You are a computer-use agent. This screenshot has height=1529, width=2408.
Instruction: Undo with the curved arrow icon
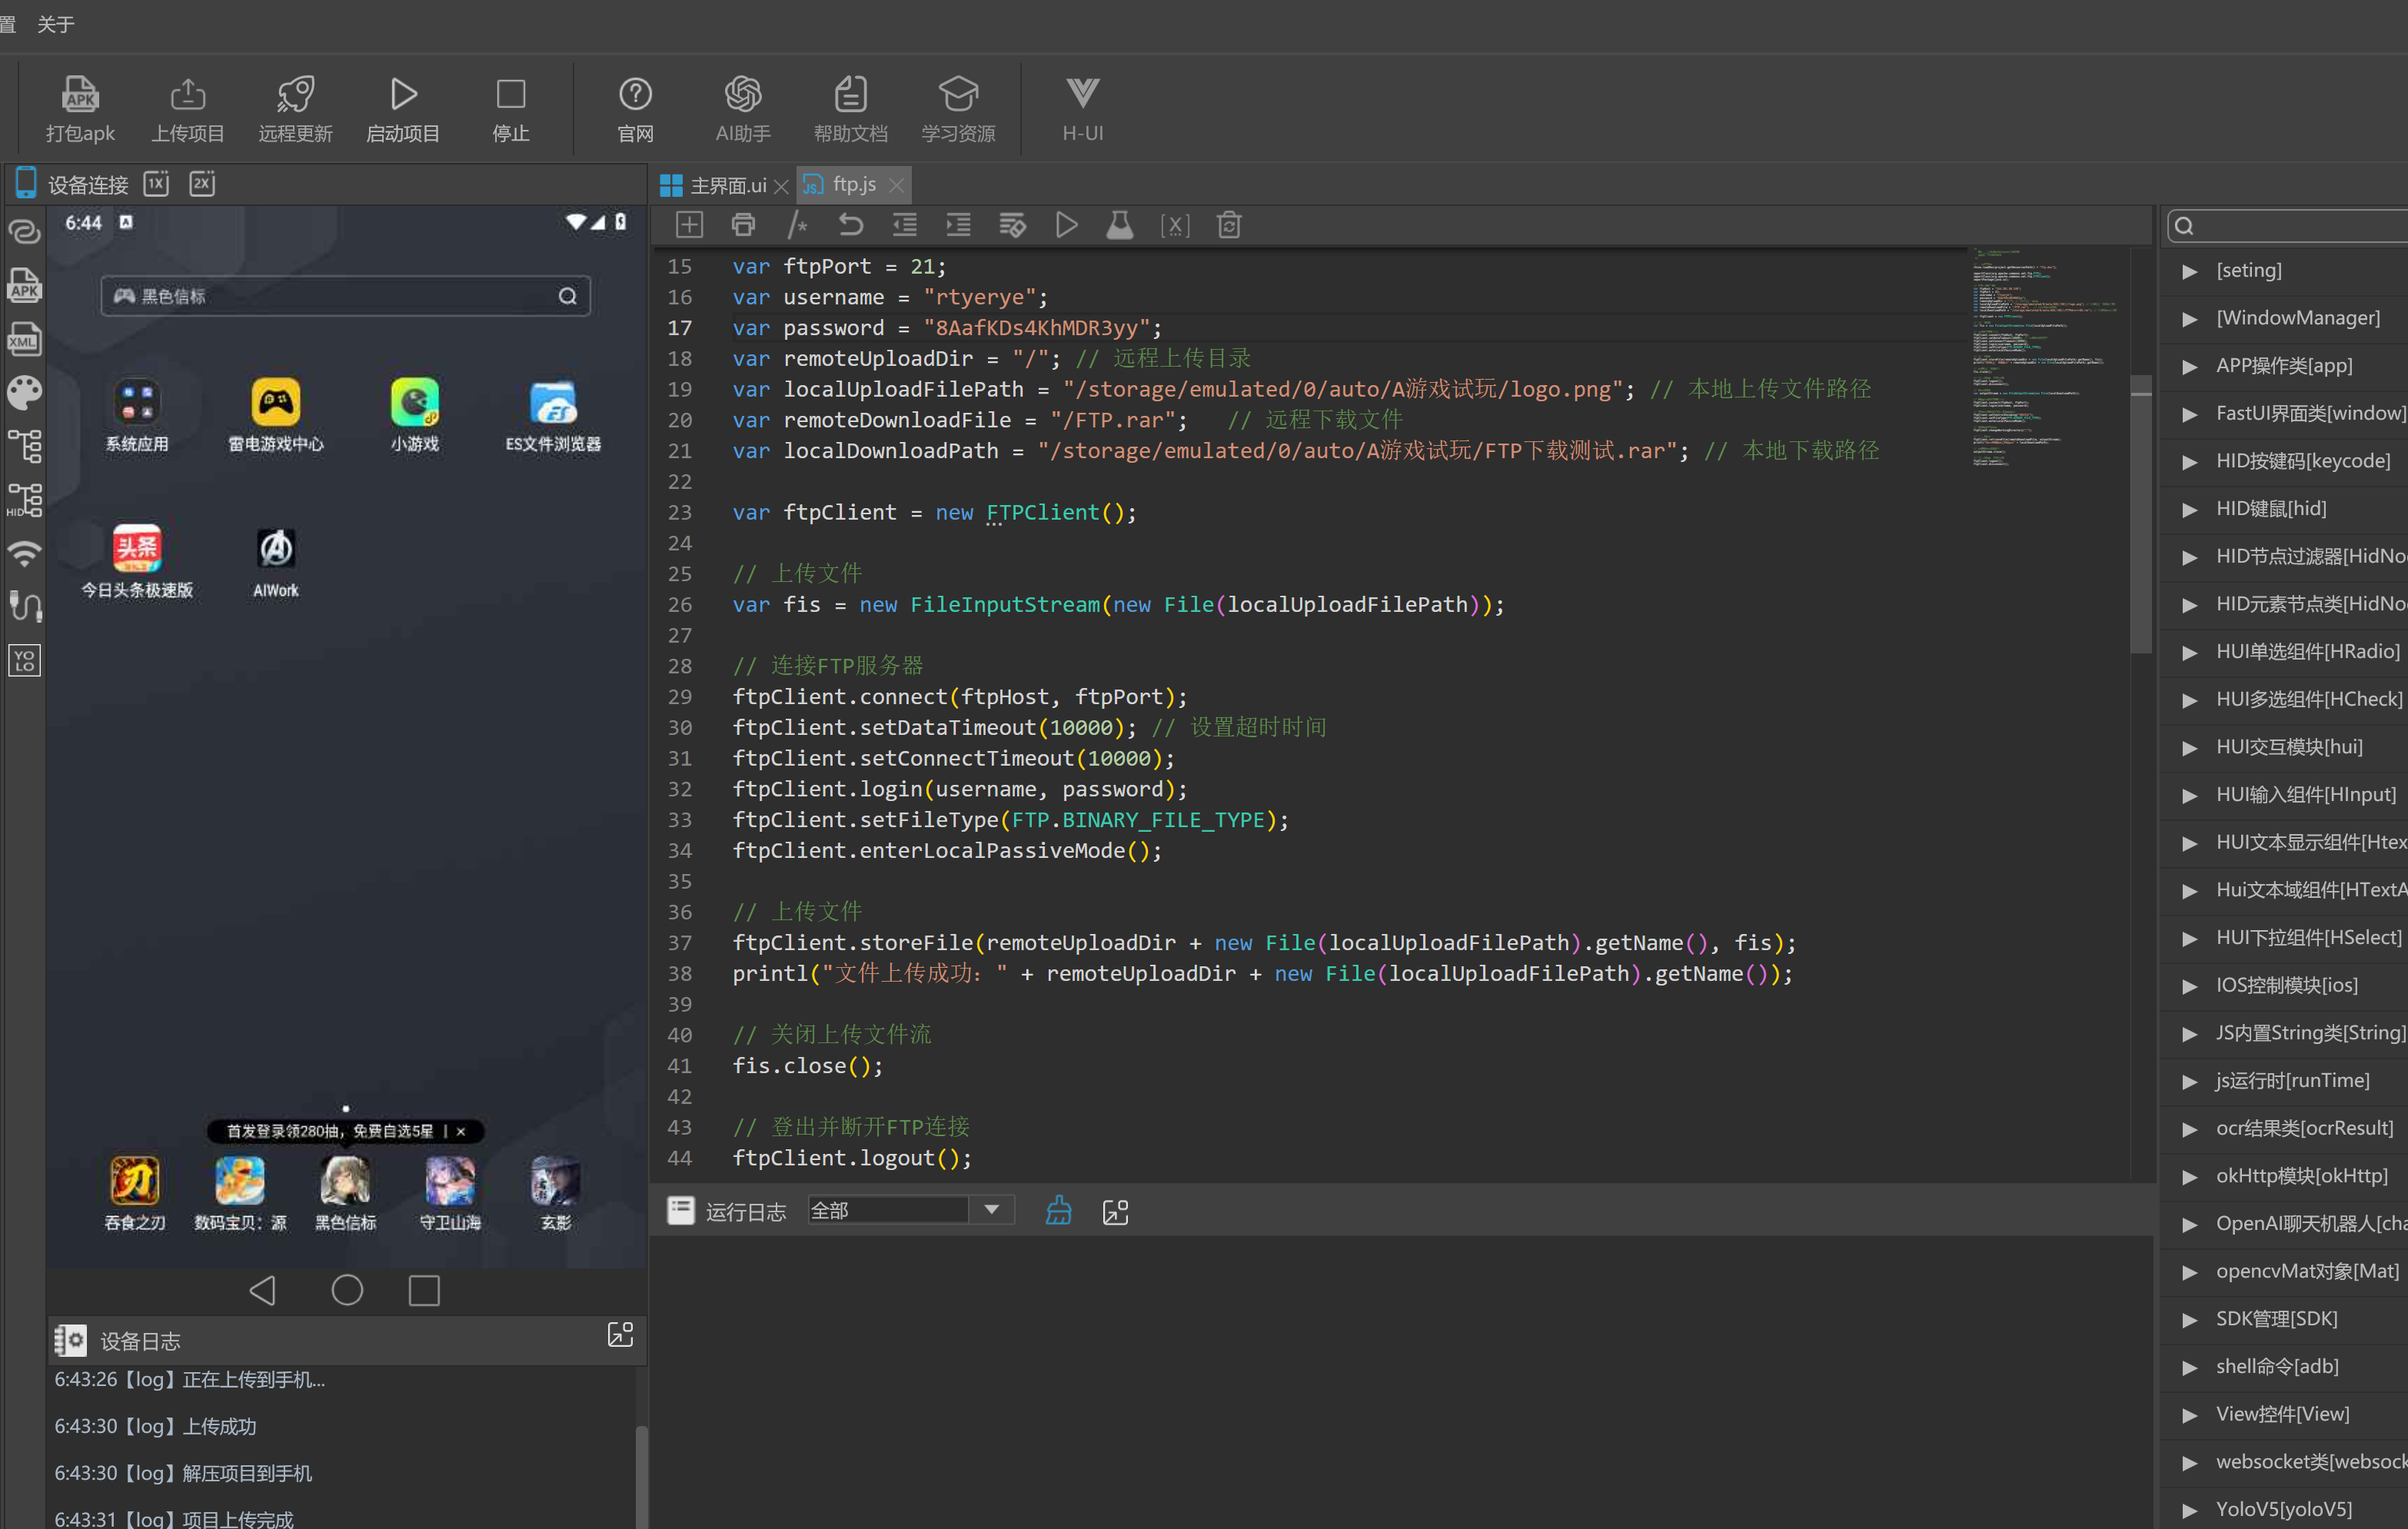click(x=851, y=225)
